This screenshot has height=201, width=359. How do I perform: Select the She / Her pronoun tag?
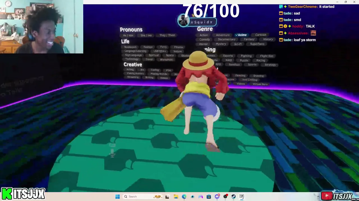tap(146, 35)
